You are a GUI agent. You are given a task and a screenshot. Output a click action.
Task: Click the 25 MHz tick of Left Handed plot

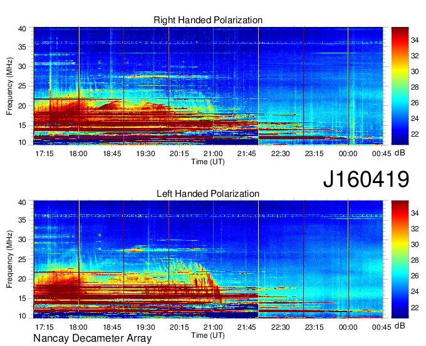pyautogui.click(x=22, y=259)
